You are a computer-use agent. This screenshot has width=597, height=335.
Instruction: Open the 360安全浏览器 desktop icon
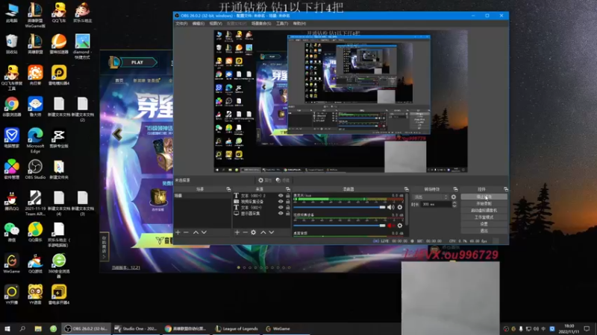point(59,266)
